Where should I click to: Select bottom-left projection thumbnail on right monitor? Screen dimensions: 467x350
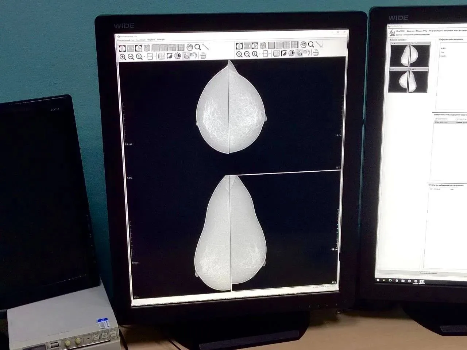click(x=398, y=80)
